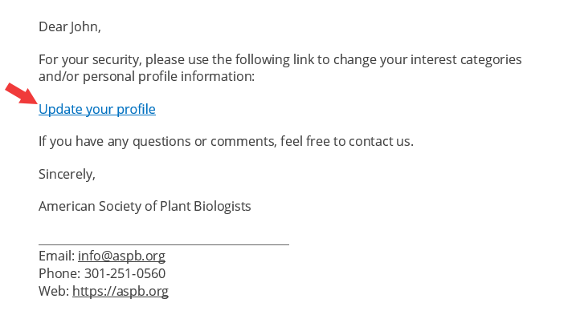Click the Sincerely closing line
The height and width of the screenshot is (327, 572).
[67, 174]
